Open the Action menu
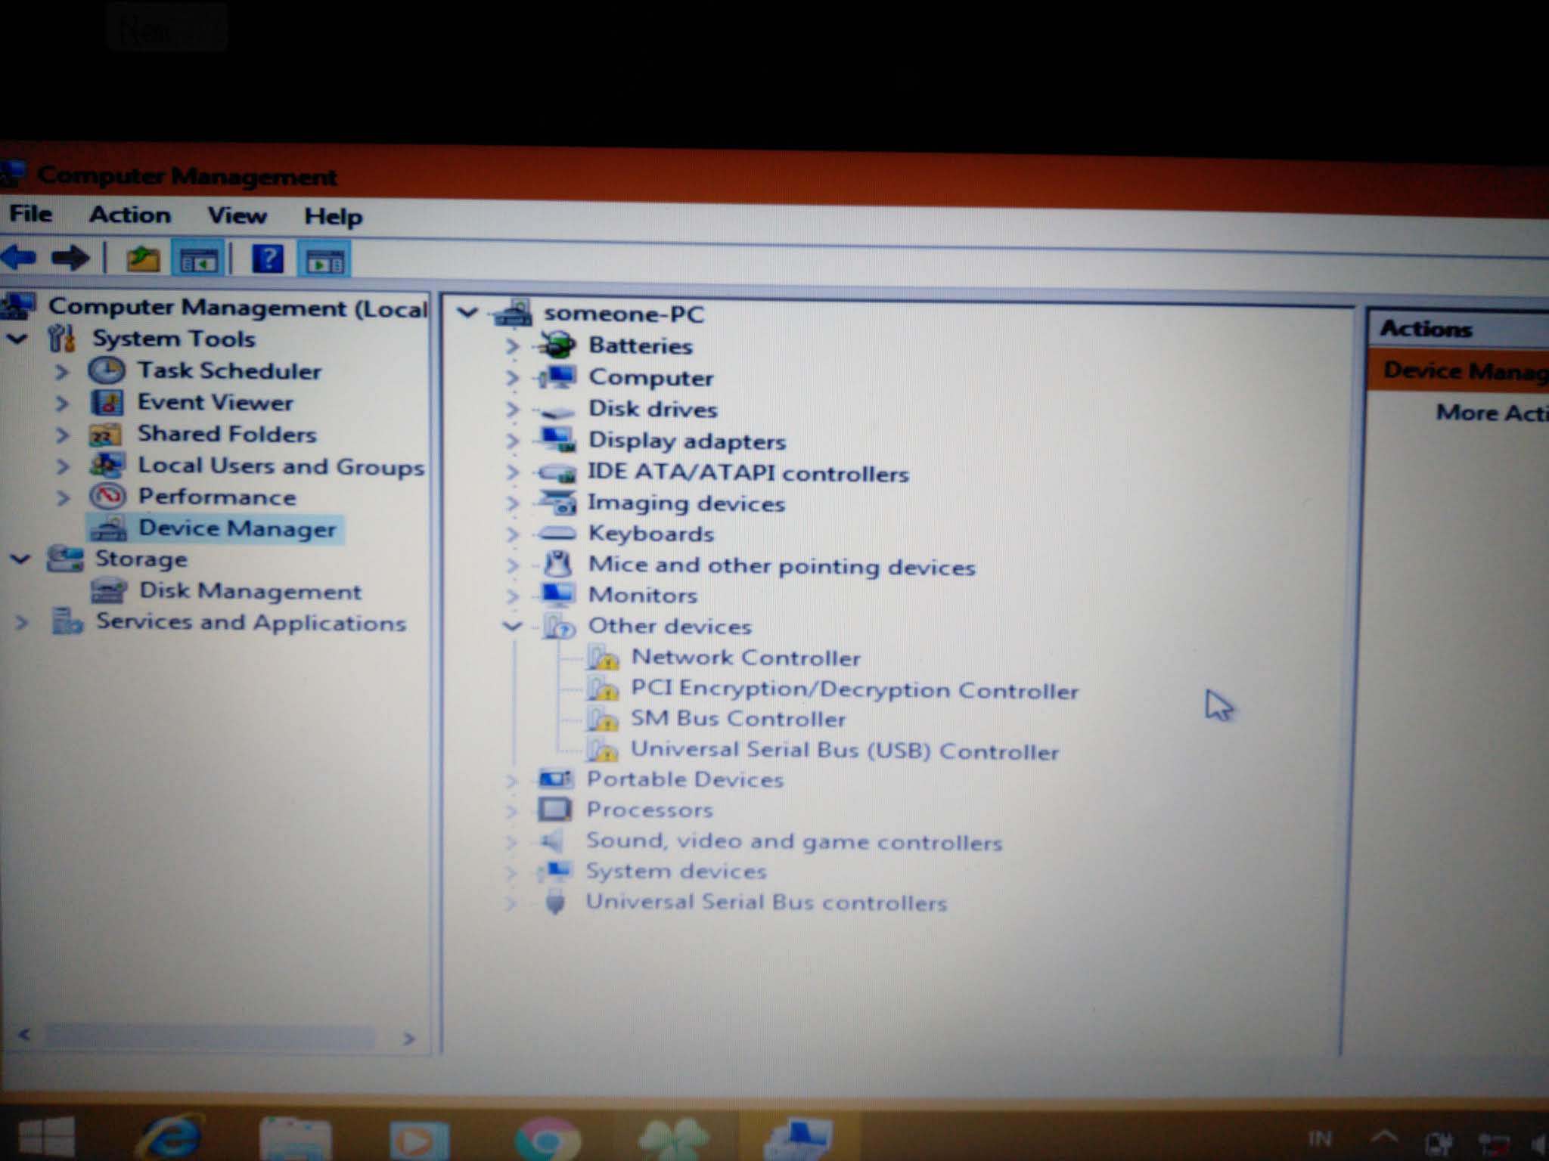The height and width of the screenshot is (1161, 1549). (x=129, y=215)
